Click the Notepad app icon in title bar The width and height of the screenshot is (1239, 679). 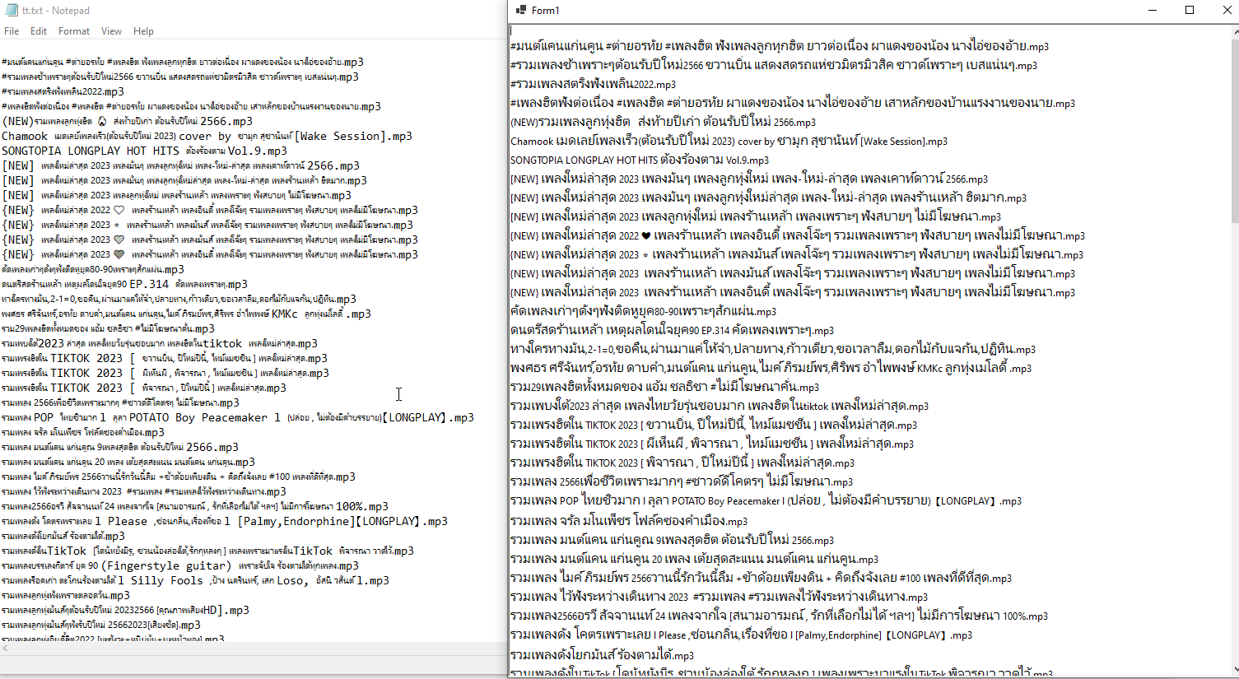click(x=11, y=11)
